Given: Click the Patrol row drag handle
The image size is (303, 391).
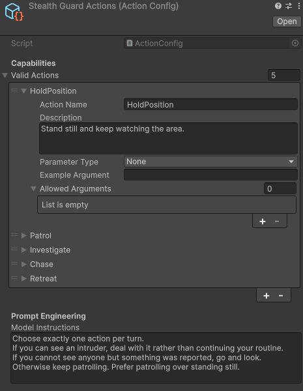Looking at the screenshot, I should click(14, 235).
